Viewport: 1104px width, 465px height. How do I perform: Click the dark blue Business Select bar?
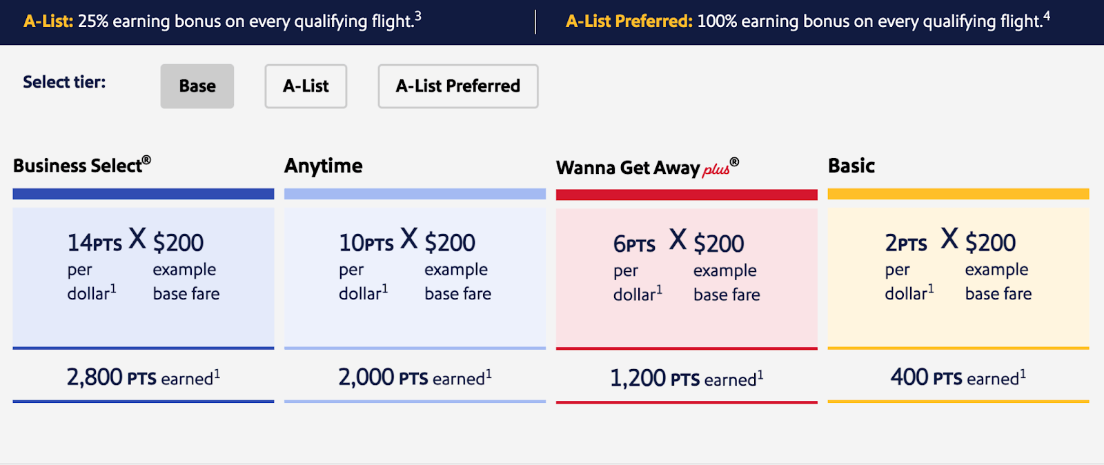pos(144,194)
